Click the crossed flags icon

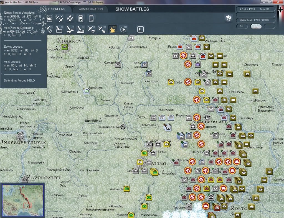229,18
